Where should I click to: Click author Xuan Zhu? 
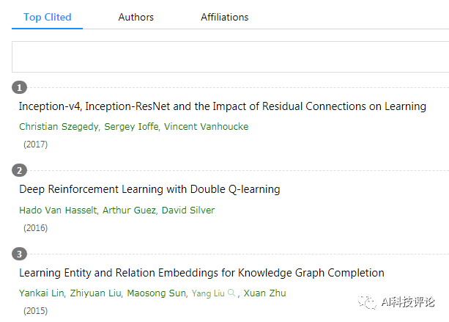(x=264, y=293)
